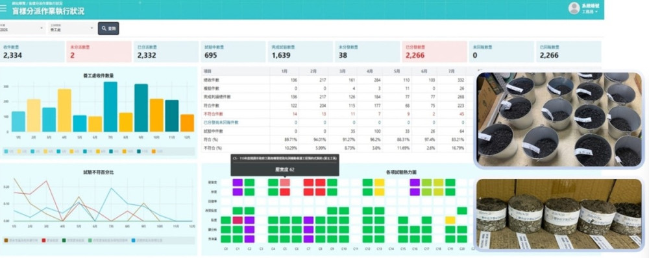This screenshot has width=649, height=258.
Task: Click the 12月 orange bar in bar chart
Action: pos(187,123)
